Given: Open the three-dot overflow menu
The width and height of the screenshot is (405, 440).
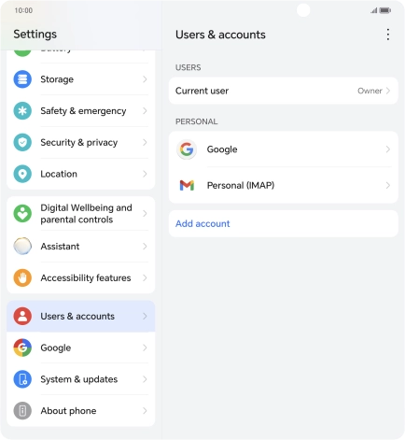Looking at the screenshot, I should [387, 35].
